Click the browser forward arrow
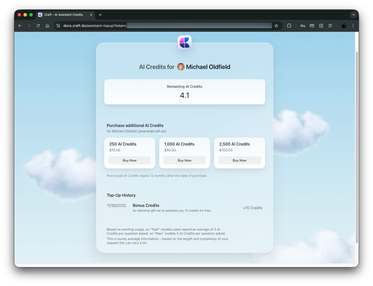Image resolution: width=373 pixels, height=286 pixels. pyautogui.click(x=29, y=26)
